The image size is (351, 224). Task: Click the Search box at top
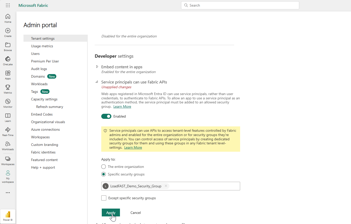coord(240,5)
